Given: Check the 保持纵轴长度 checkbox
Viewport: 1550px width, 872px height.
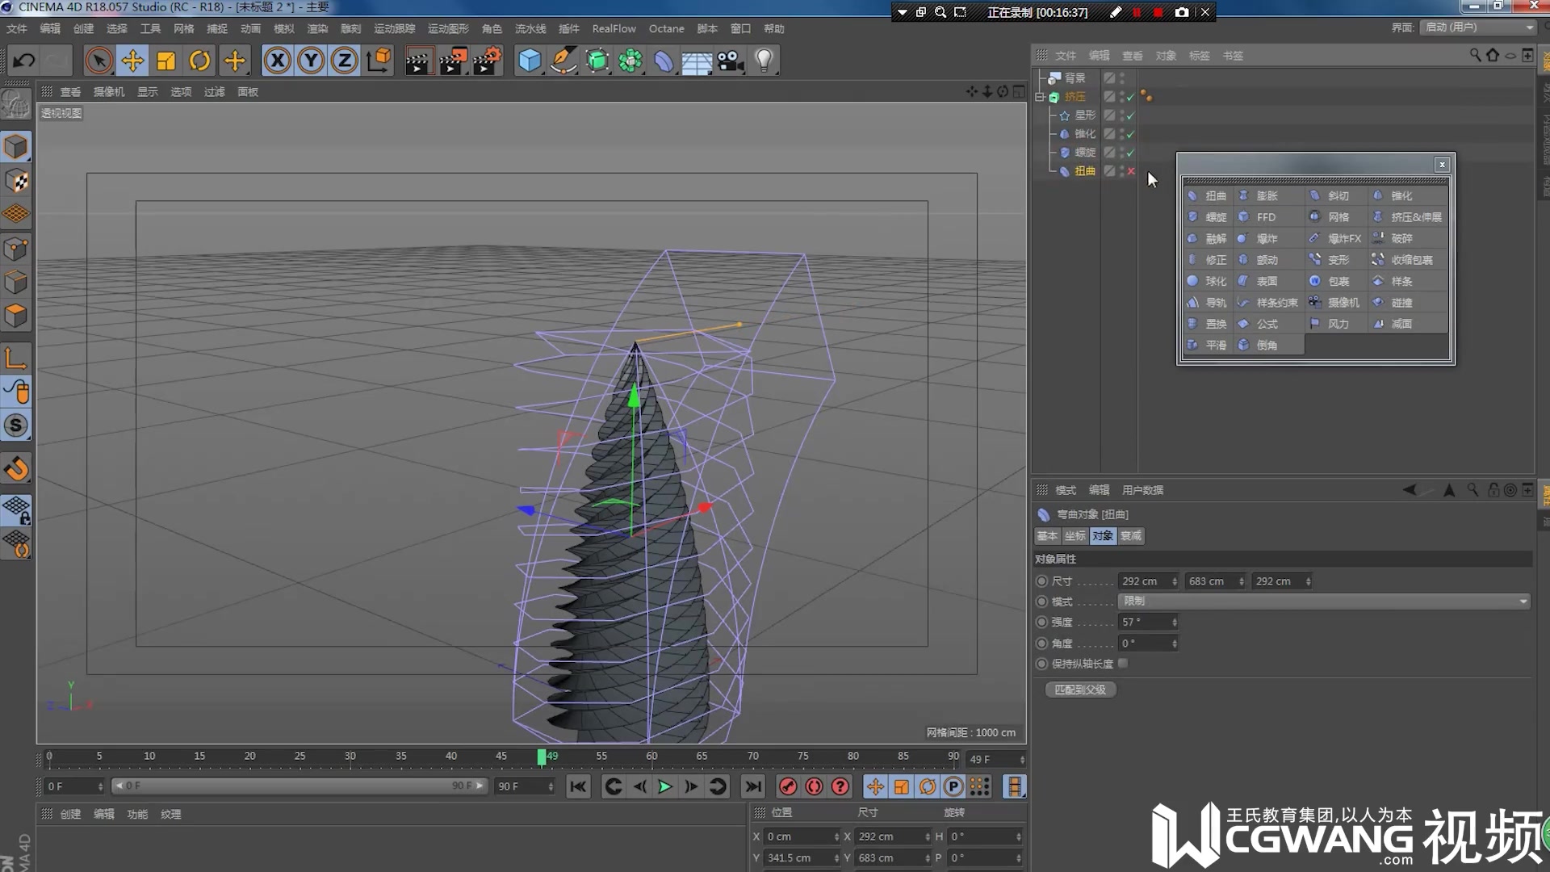Looking at the screenshot, I should pos(1123,664).
